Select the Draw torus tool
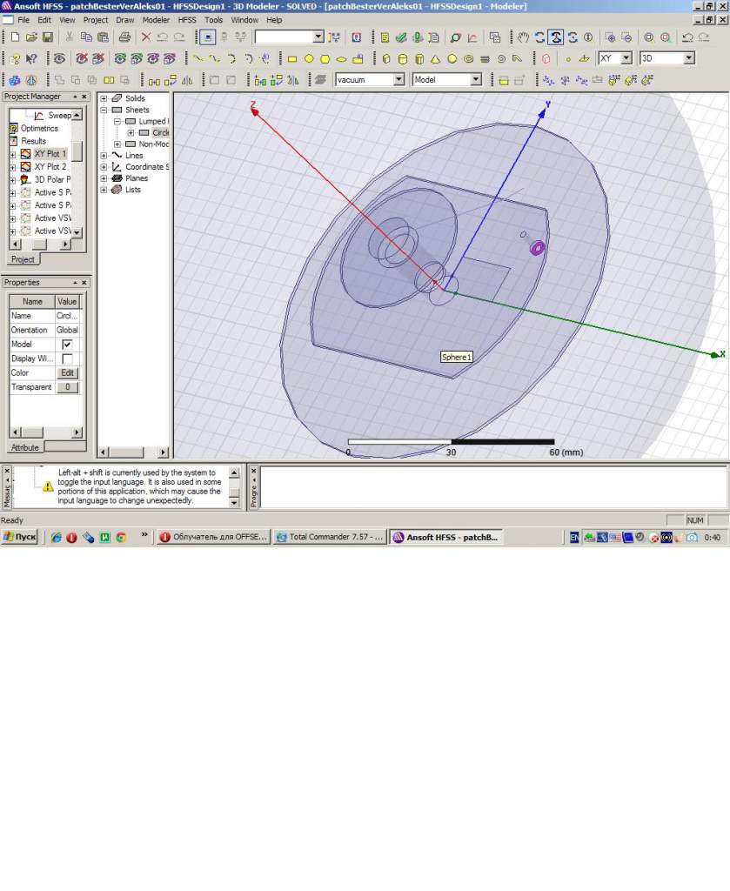 coord(469,58)
